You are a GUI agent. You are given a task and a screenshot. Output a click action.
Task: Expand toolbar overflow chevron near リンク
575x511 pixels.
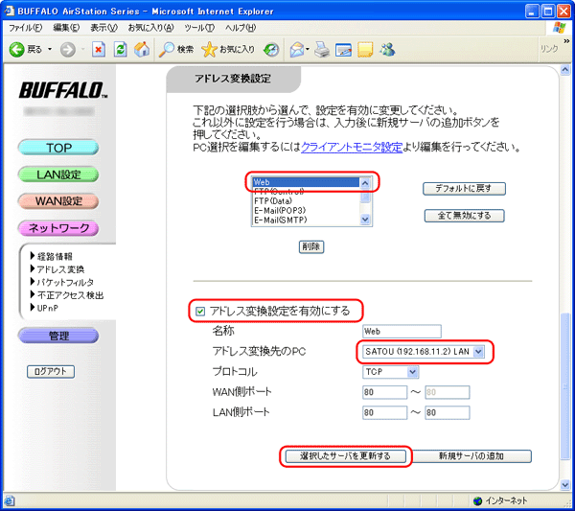(566, 40)
